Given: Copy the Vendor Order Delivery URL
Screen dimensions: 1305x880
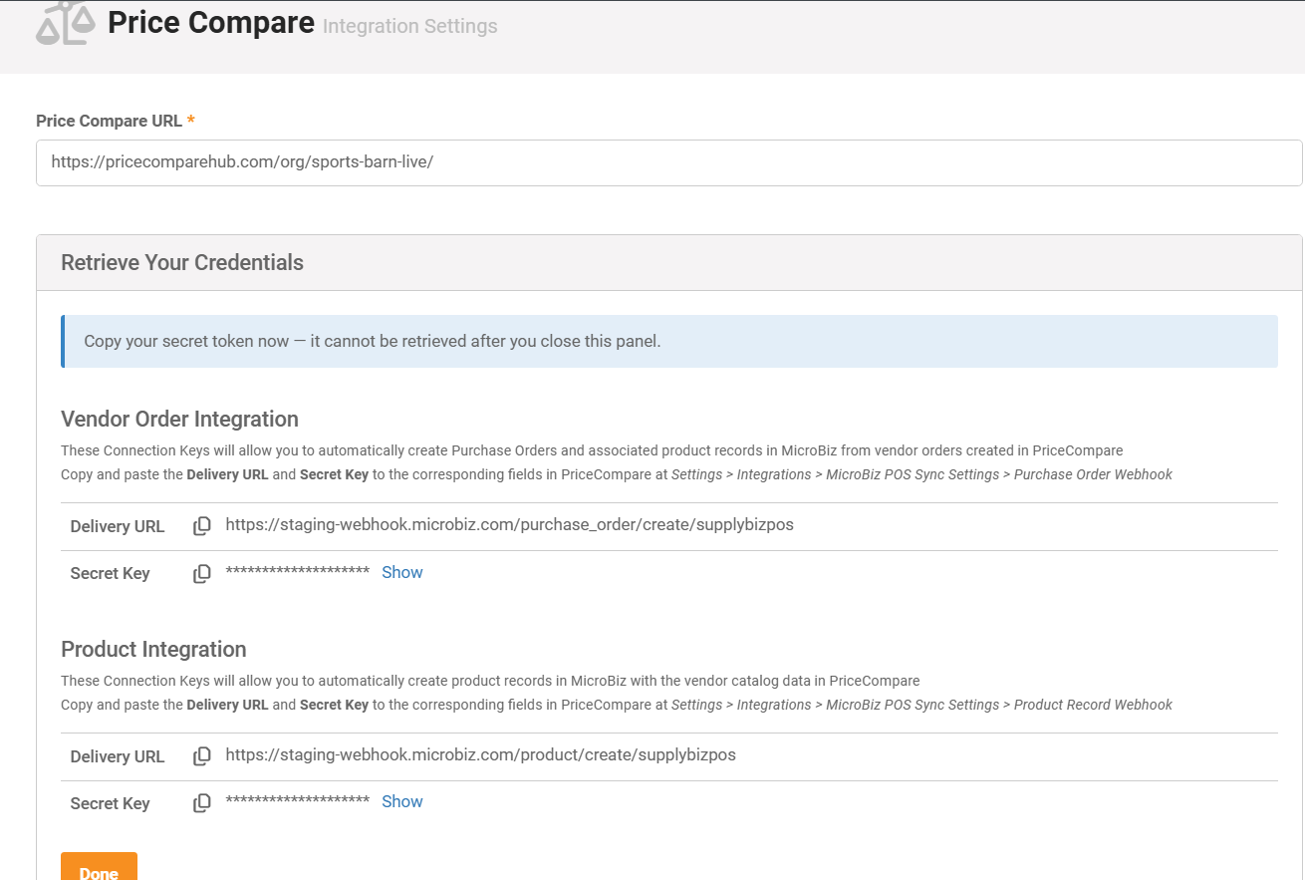Looking at the screenshot, I should (x=202, y=526).
